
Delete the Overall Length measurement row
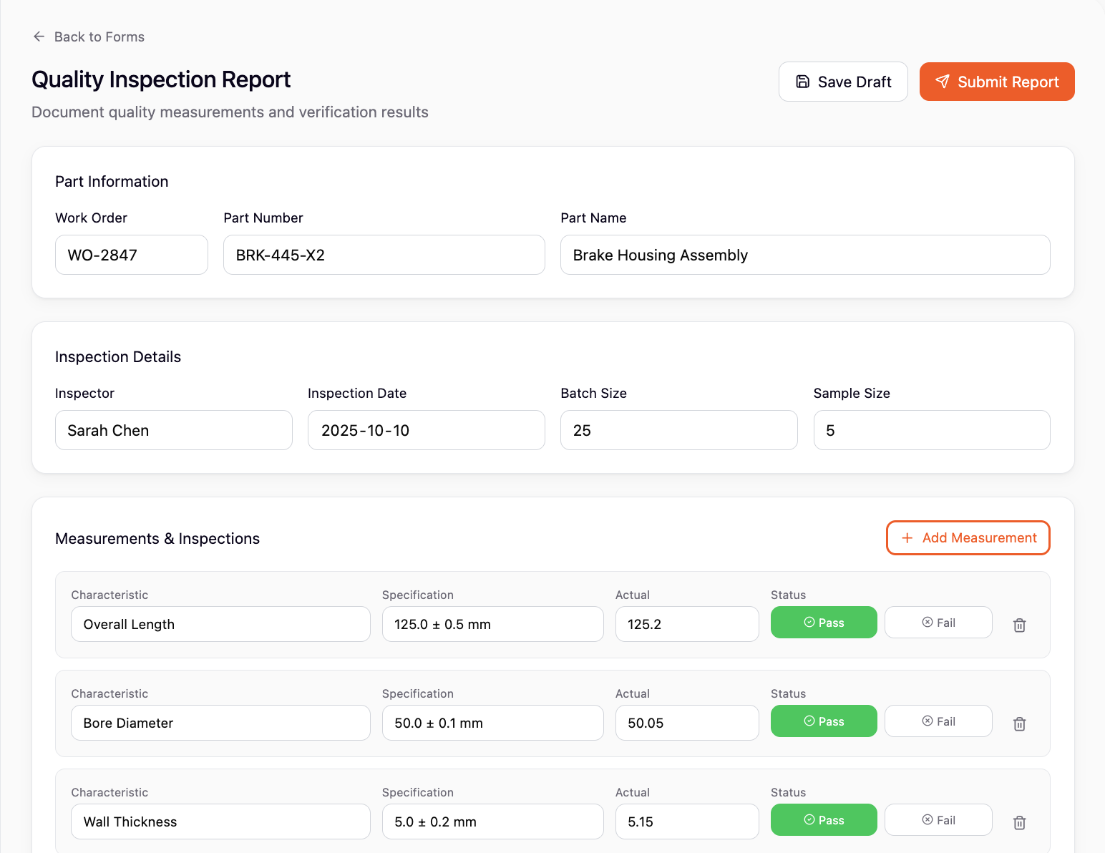coord(1019,625)
